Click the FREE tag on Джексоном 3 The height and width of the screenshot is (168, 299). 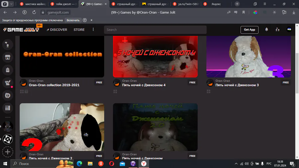pos(286,82)
